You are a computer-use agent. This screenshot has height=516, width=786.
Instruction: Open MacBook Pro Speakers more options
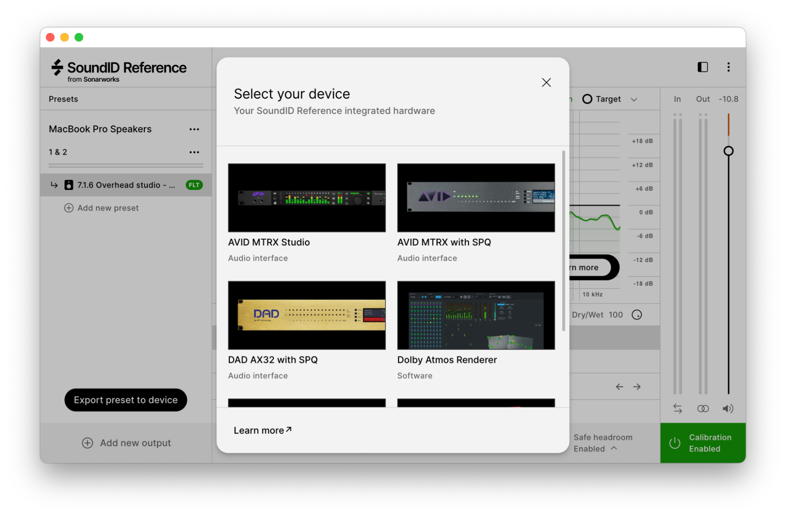[x=194, y=129]
